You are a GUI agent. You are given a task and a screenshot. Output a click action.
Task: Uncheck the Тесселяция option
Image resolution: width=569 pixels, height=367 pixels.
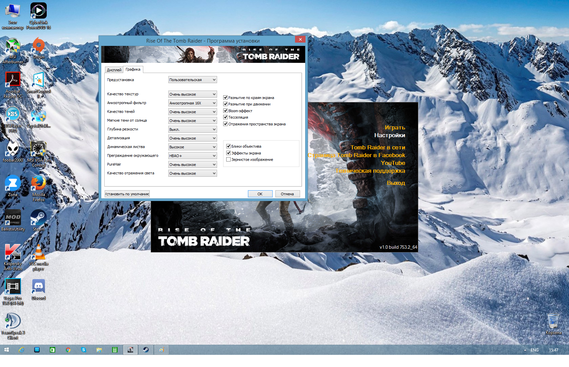[x=226, y=117]
